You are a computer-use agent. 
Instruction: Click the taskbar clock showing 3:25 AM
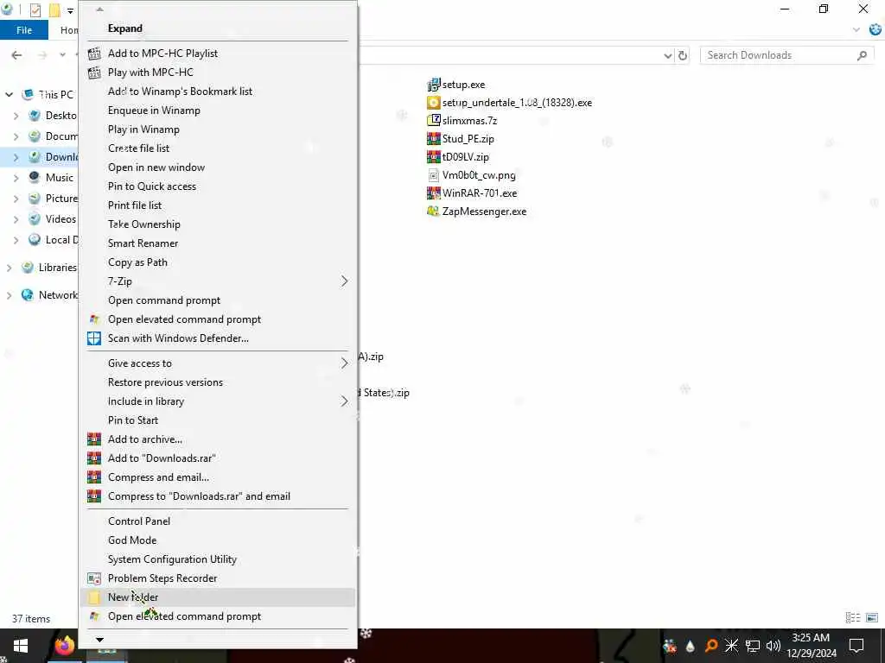click(x=811, y=646)
